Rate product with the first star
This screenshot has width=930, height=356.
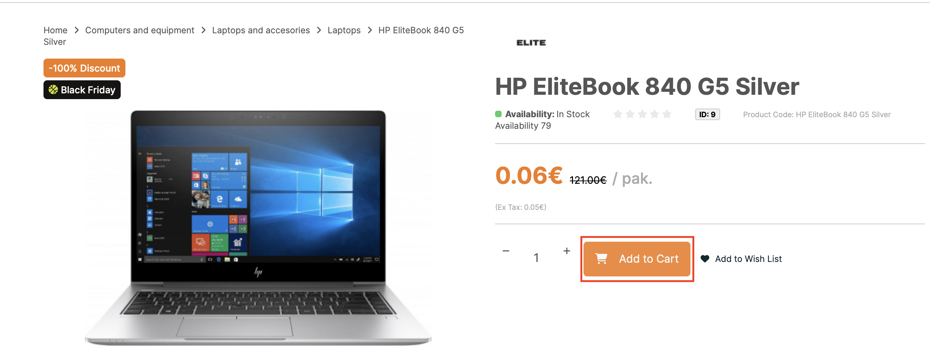618,114
